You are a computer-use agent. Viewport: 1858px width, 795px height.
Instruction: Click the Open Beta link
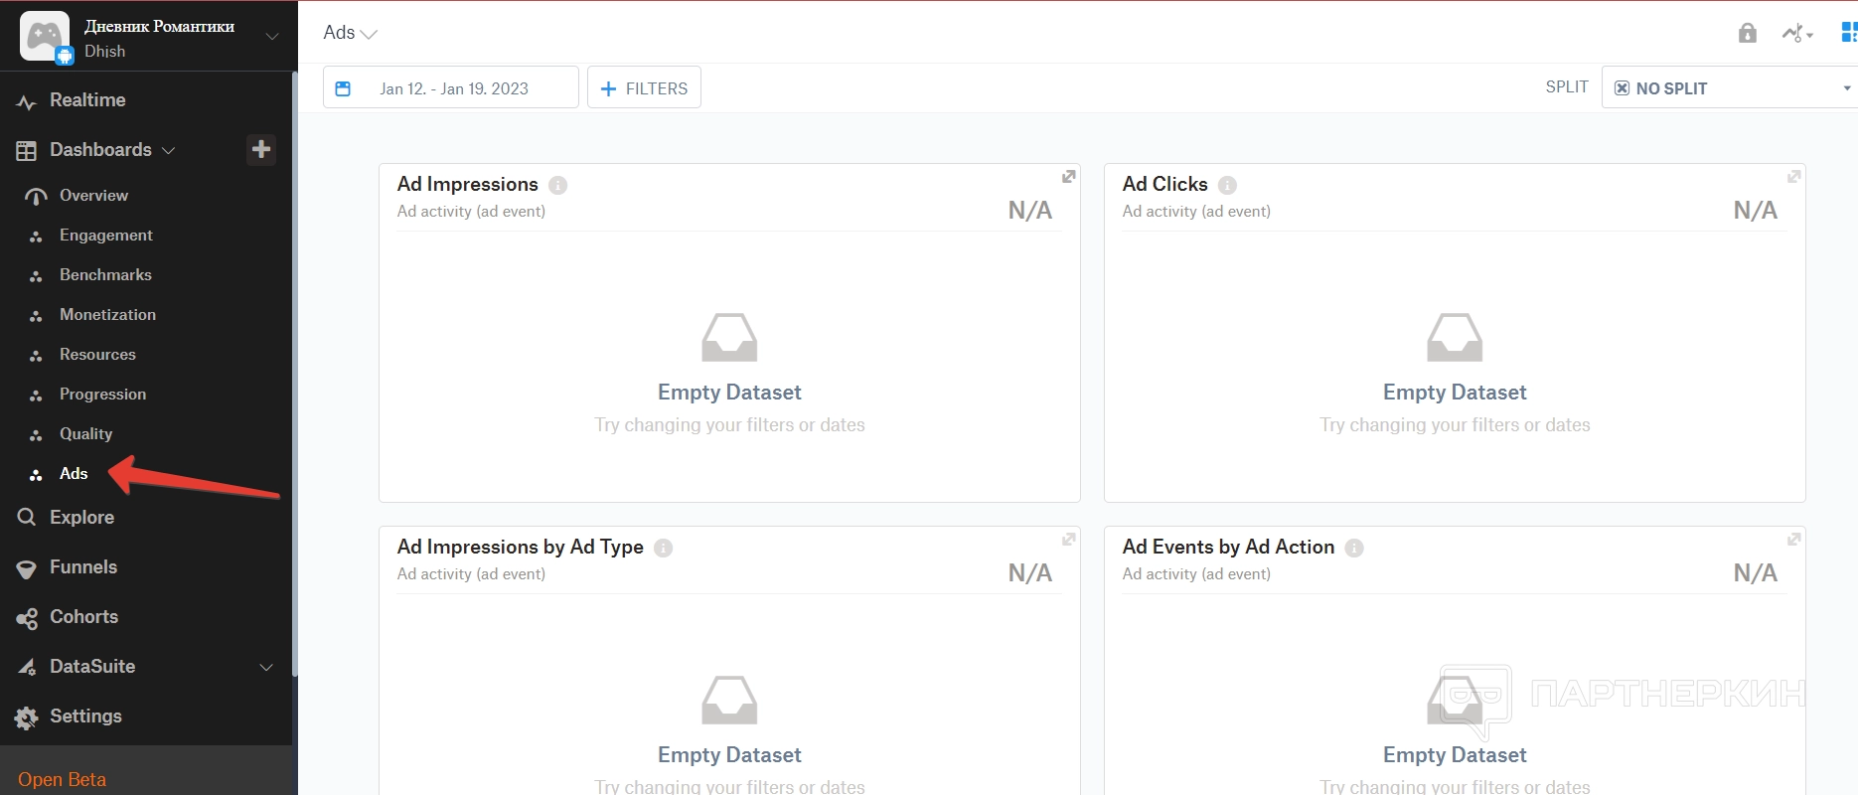click(x=62, y=779)
